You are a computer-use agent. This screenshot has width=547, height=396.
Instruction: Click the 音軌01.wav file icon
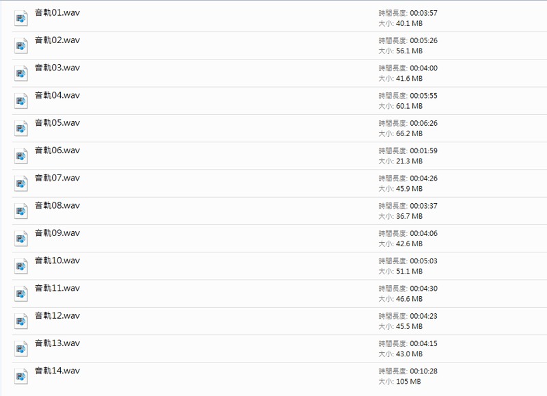point(21,18)
